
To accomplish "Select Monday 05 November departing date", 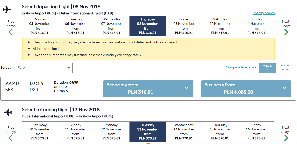I will click(x=39, y=26).
